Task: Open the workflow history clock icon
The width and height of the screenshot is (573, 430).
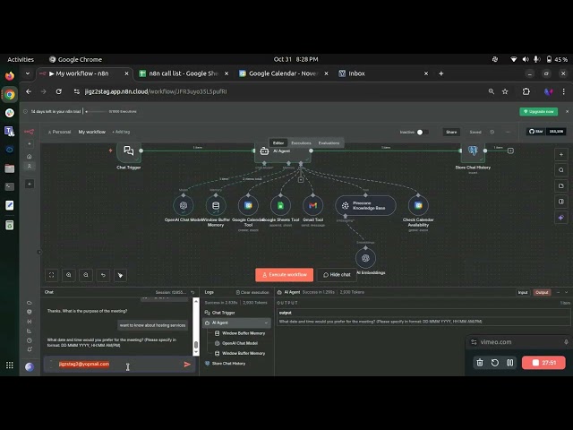Action: tap(492, 132)
